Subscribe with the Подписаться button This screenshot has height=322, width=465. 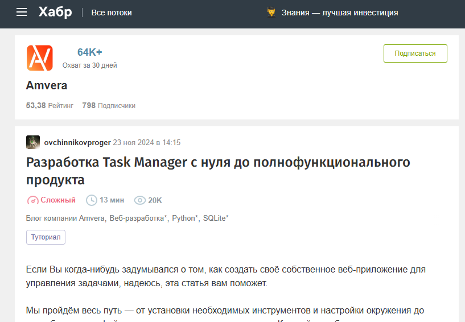[415, 53]
